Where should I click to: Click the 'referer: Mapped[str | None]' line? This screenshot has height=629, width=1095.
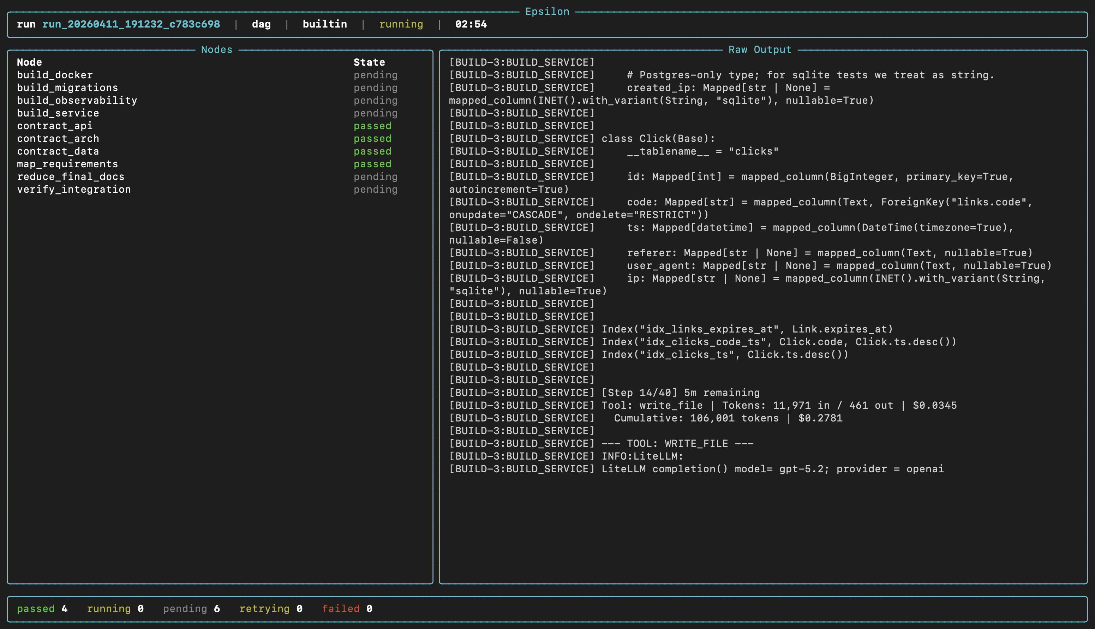741,253
